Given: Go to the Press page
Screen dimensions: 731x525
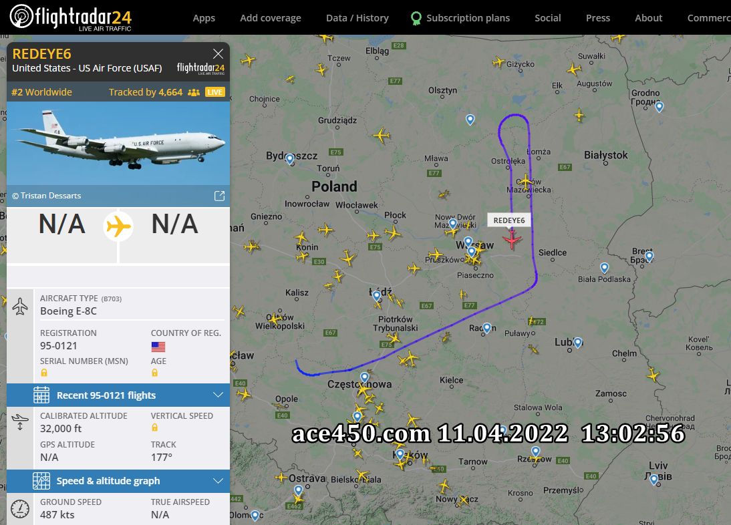Looking at the screenshot, I should point(597,18).
